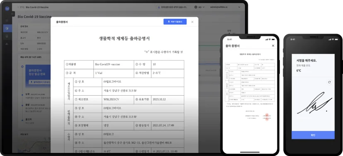Open the sidebar collapse toggle below the logo
Screen dimensions: 343x156
click(13, 14)
